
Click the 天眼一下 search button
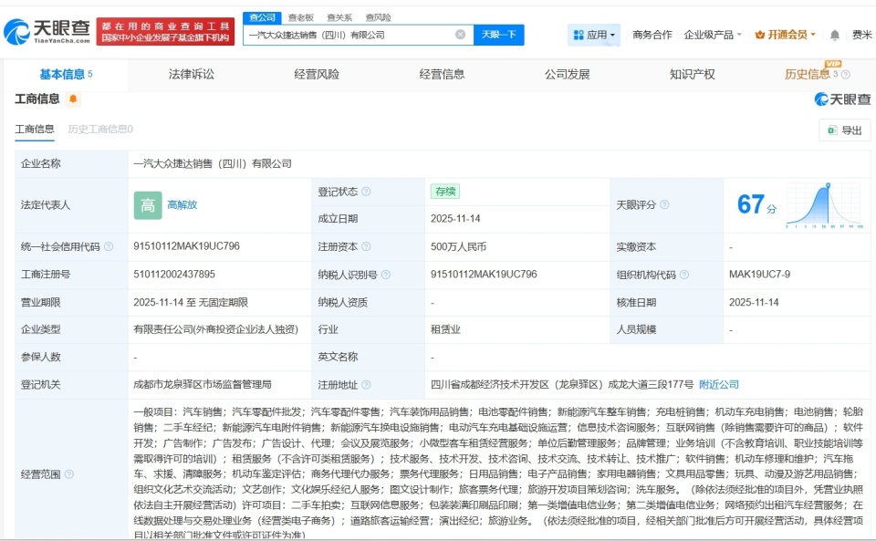[x=499, y=34]
